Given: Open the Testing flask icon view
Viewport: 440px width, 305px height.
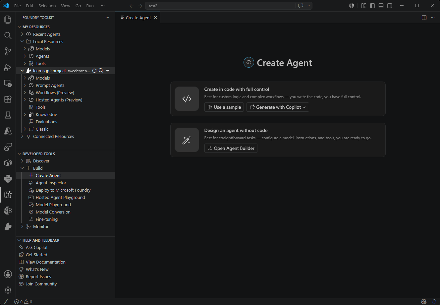Looking at the screenshot, I should coord(8,115).
